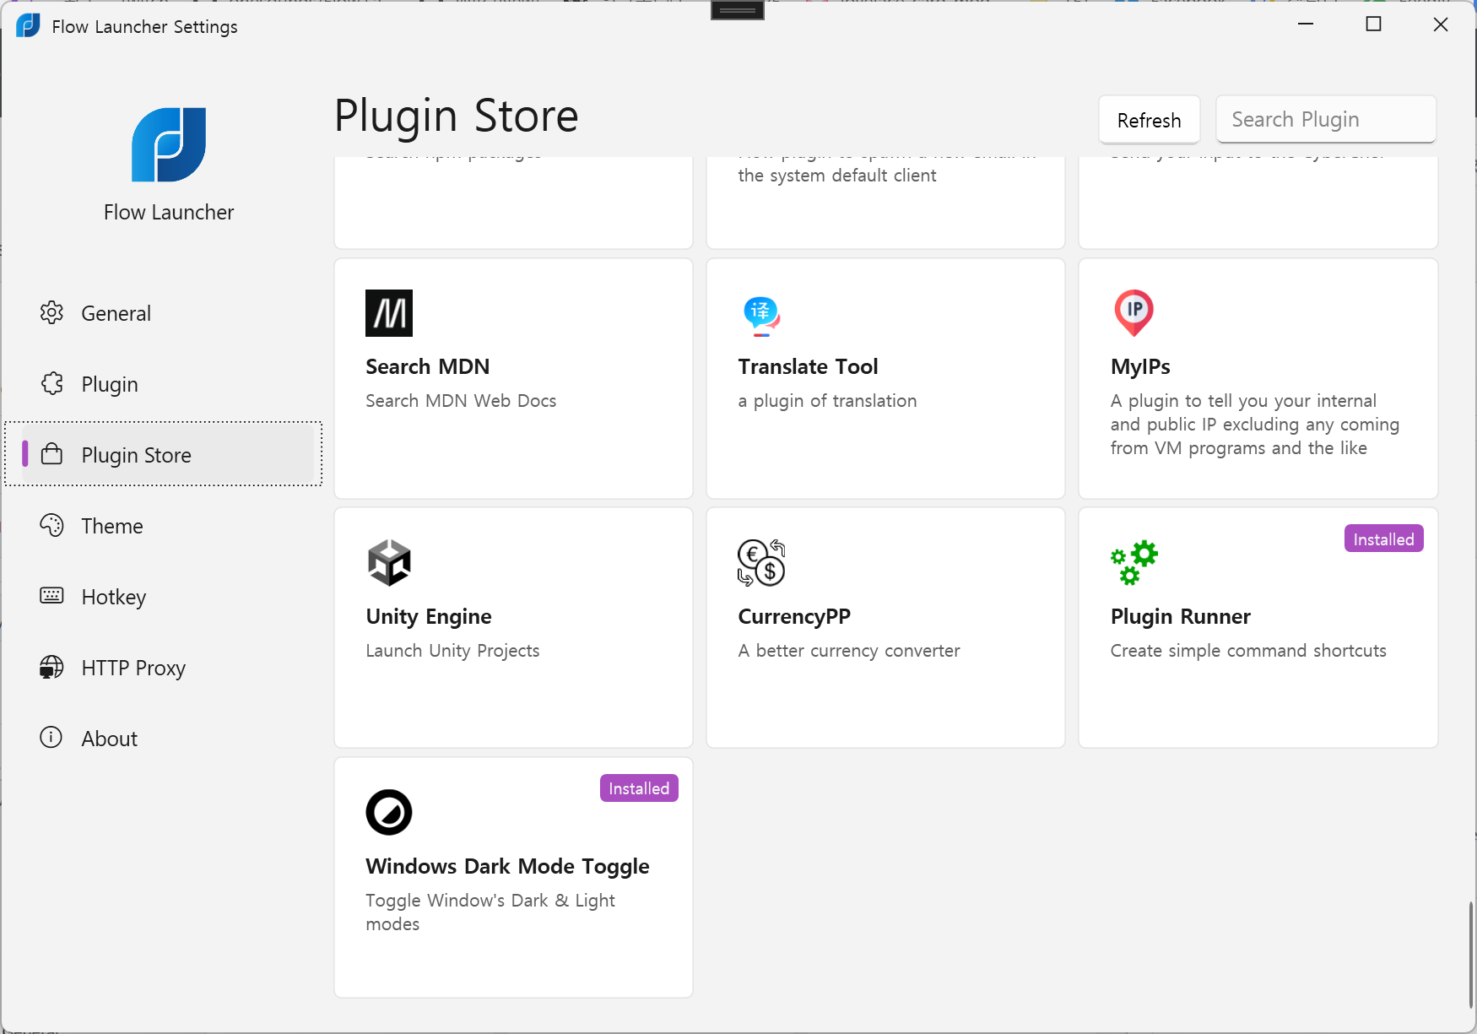Viewport: 1477px width, 1034px height.
Task: Click the MyIPs location pin icon
Action: (x=1134, y=313)
